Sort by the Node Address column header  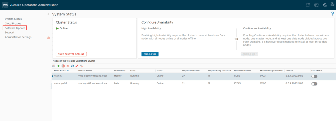tap(85, 71)
